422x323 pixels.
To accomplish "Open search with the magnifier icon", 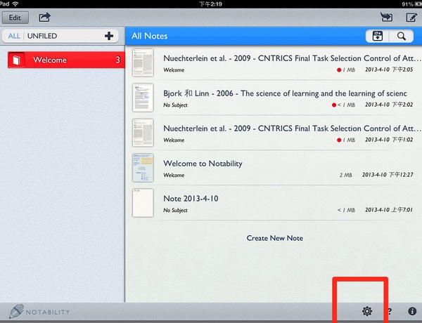I will coord(401,36).
